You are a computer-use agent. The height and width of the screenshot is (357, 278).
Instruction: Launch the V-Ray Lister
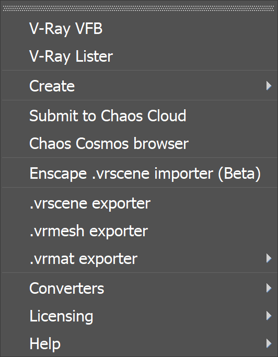[139, 56]
